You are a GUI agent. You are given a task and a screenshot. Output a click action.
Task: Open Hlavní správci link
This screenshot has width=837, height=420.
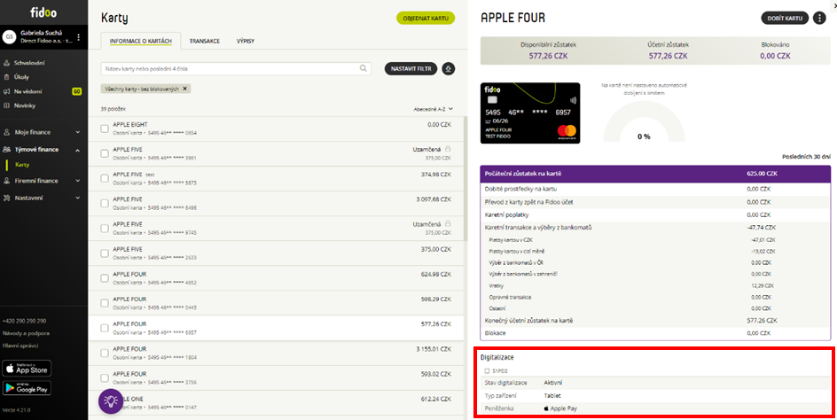tap(20, 346)
